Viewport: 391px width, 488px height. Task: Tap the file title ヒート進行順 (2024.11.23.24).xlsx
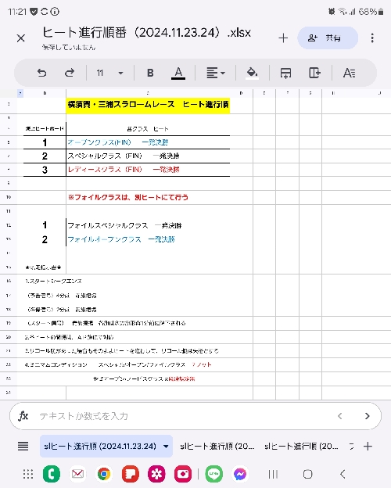coord(146,32)
